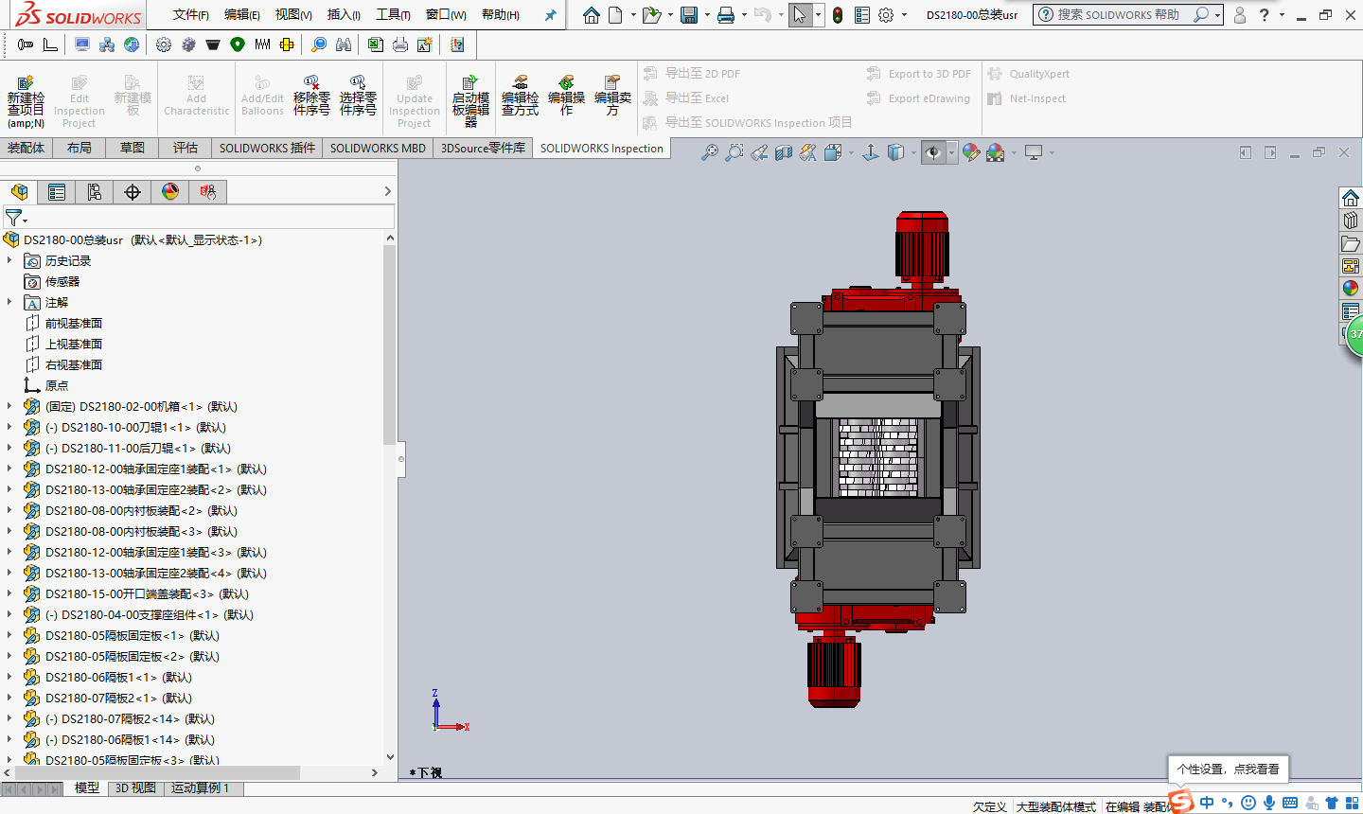Expand the 历史记录 tree node

coord(10,260)
